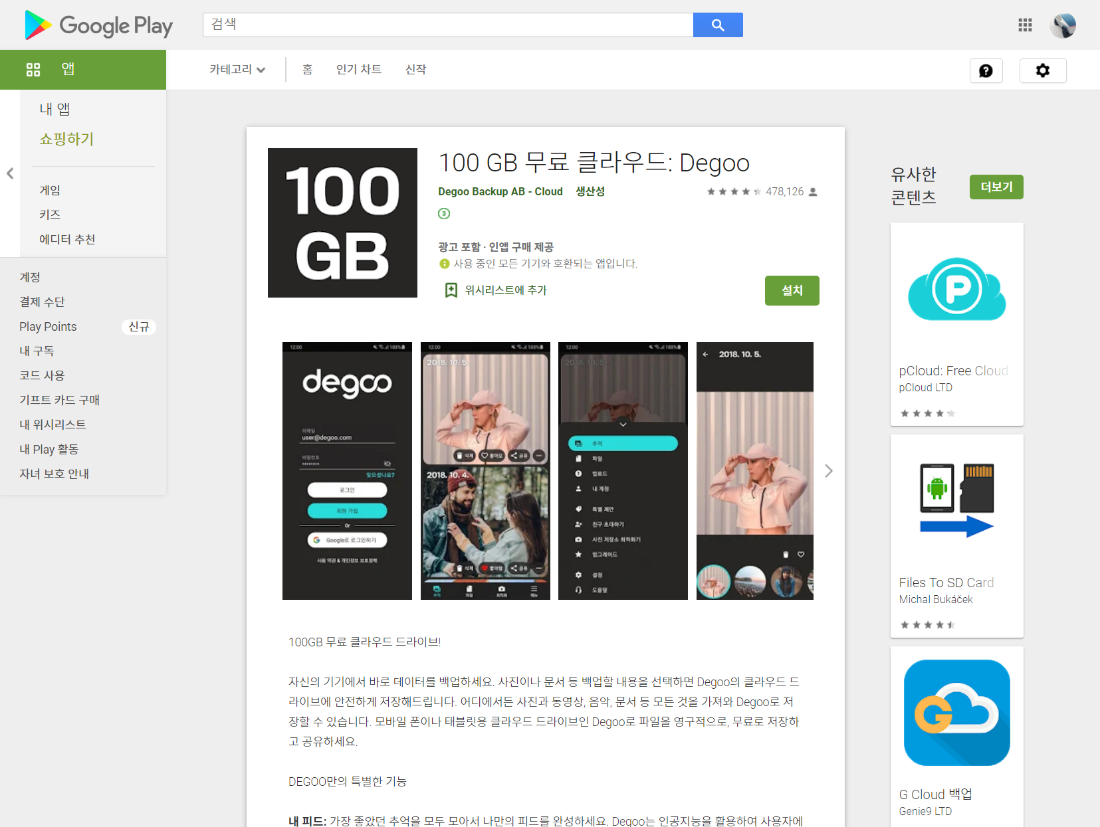Open 기프트 카드 구매 link
Viewport: 1100px width, 827px height.
tap(59, 400)
